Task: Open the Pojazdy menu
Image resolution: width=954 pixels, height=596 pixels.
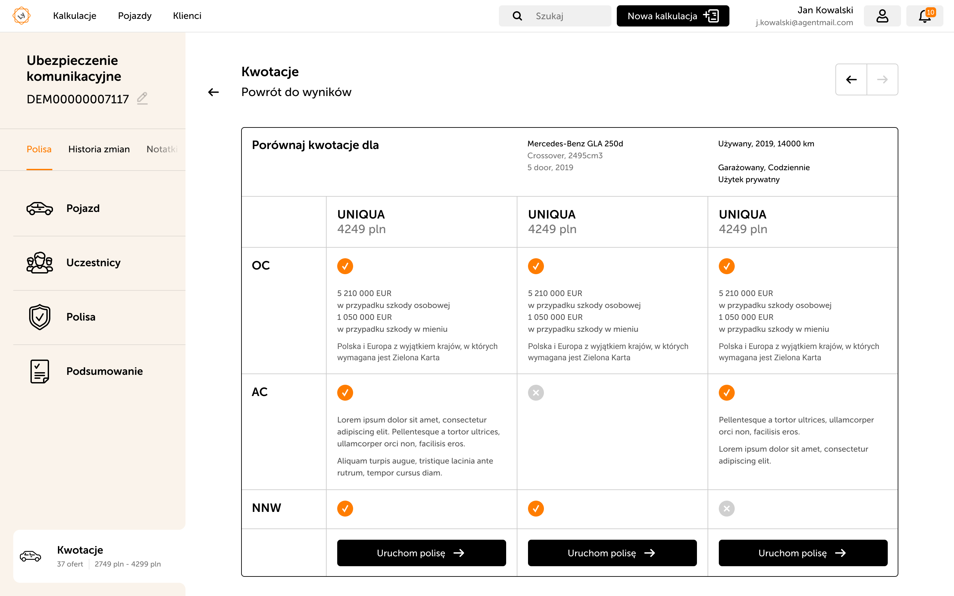Action: (134, 16)
